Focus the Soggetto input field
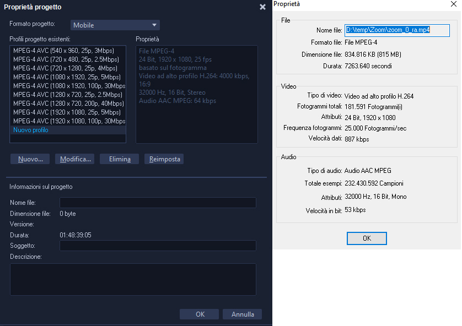 (158, 246)
